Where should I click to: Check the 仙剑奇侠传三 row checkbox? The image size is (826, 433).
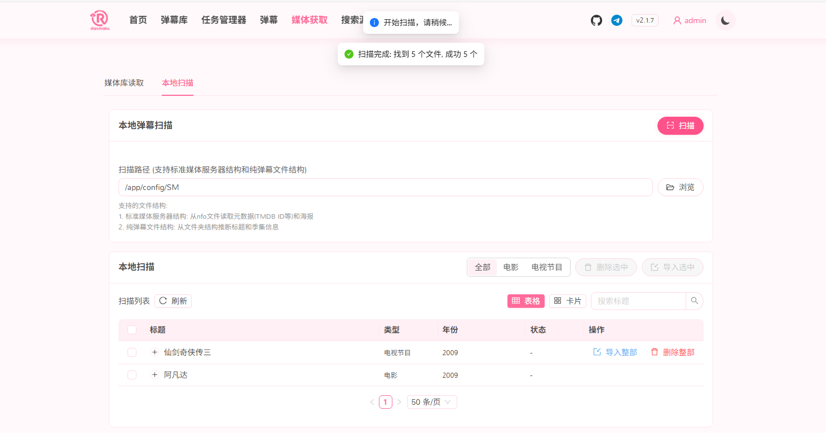coord(132,352)
